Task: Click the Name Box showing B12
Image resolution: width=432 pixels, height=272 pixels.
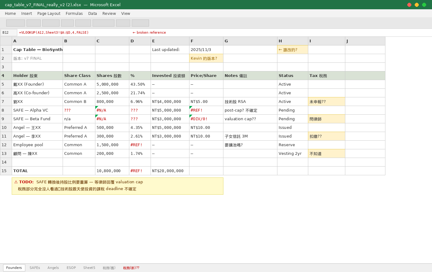Action: (9, 32)
